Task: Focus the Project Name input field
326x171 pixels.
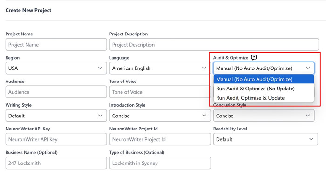Action: coord(56,45)
